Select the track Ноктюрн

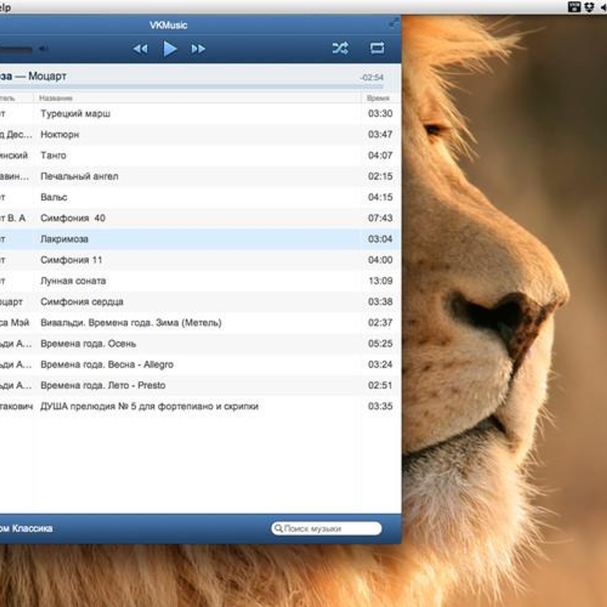200,134
